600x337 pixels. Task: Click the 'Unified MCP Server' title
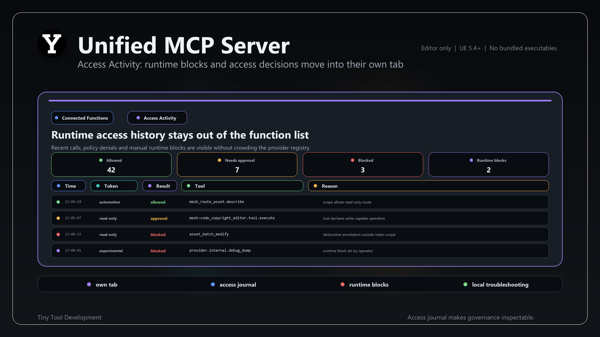tap(184, 45)
